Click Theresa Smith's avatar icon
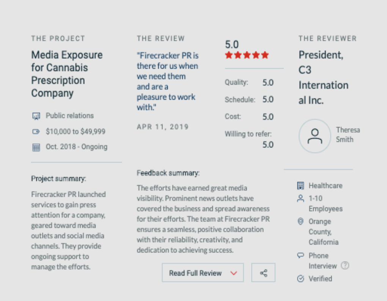This screenshot has width=387, height=301. (315, 136)
